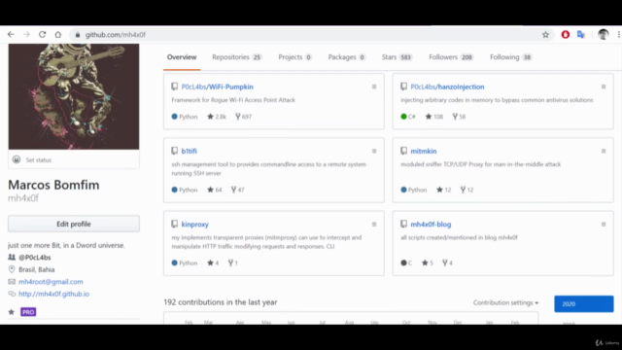
Task: Open the Following tab
Action: pos(510,57)
